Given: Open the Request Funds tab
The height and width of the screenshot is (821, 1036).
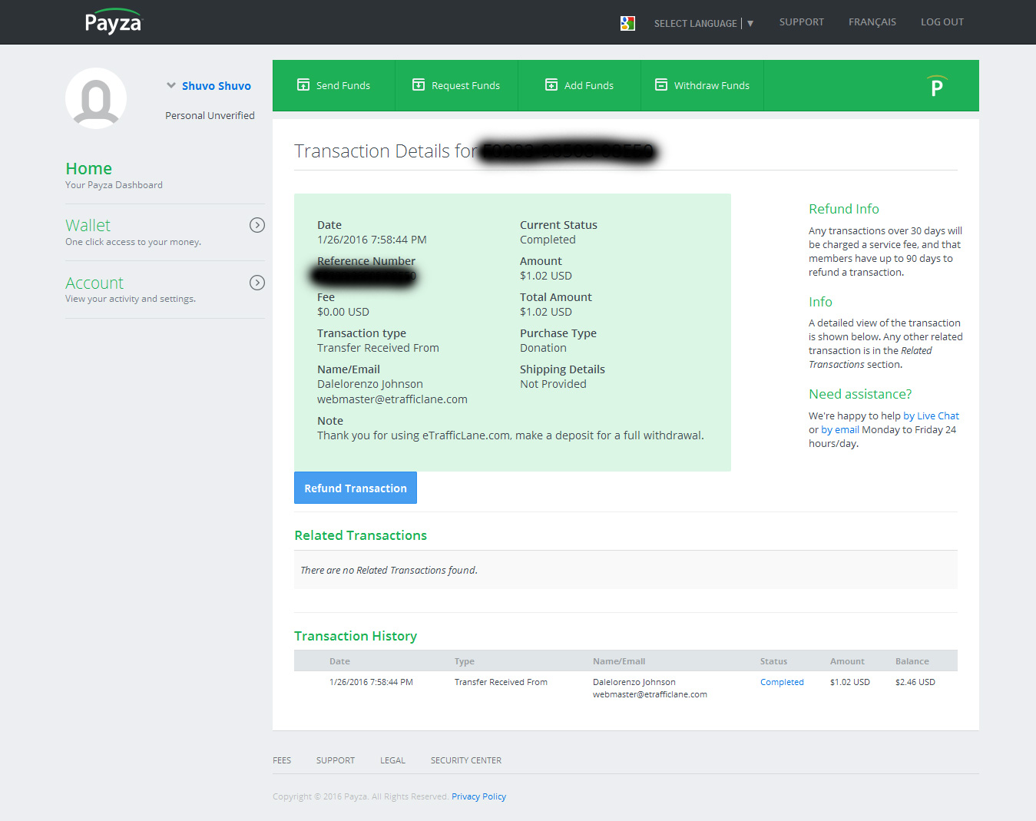Looking at the screenshot, I should 457,85.
